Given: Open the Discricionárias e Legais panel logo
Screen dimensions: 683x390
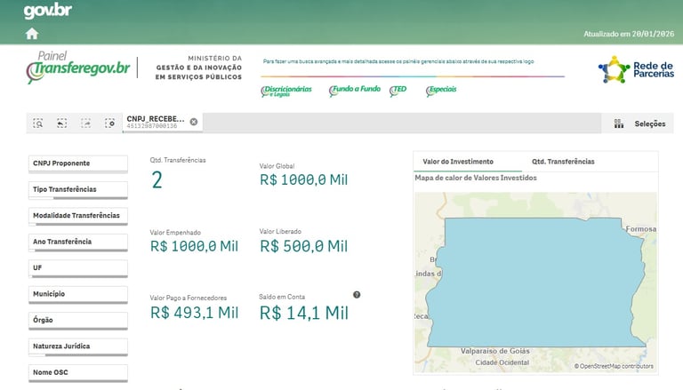Looking at the screenshot, I should 286,91.
